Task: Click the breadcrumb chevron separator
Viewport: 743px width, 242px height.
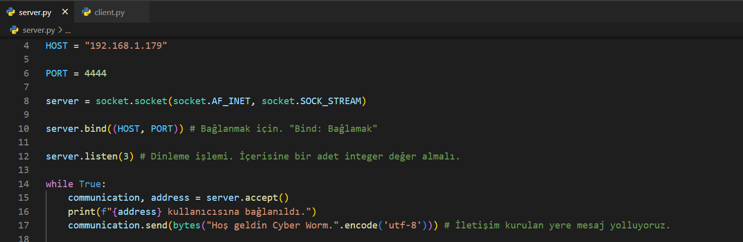Action: [x=60, y=30]
